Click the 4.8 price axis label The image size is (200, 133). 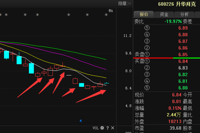128,106
